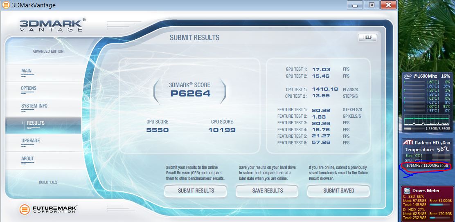Click the CPU usage history graph
Image resolution: width=455 pixels, height=222 pixels.
click(x=427, y=120)
